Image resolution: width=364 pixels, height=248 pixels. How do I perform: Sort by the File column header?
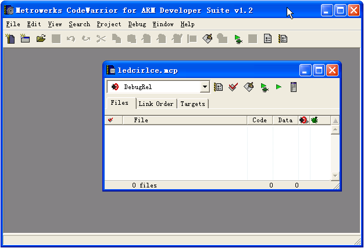tap(141, 121)
